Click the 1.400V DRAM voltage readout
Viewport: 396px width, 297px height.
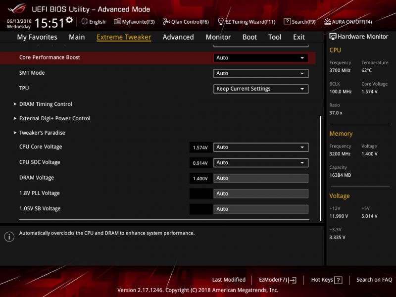(x=200, y=179)
